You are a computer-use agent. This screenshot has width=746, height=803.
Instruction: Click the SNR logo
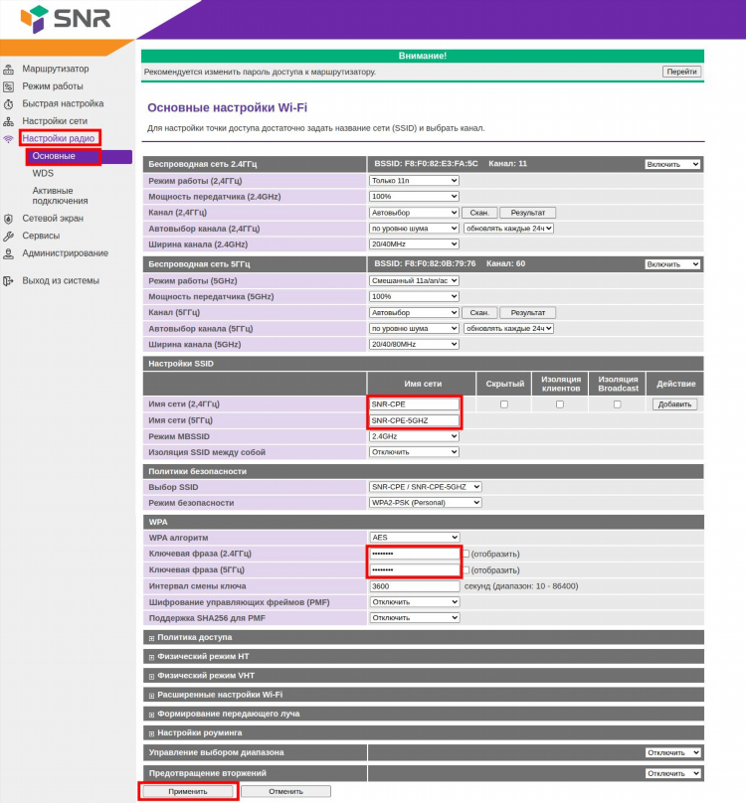point(65,19)
